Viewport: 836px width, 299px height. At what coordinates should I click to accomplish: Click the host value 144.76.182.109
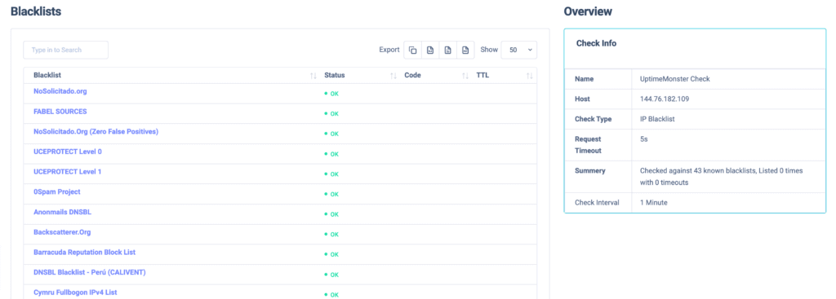tap(664, 99)
